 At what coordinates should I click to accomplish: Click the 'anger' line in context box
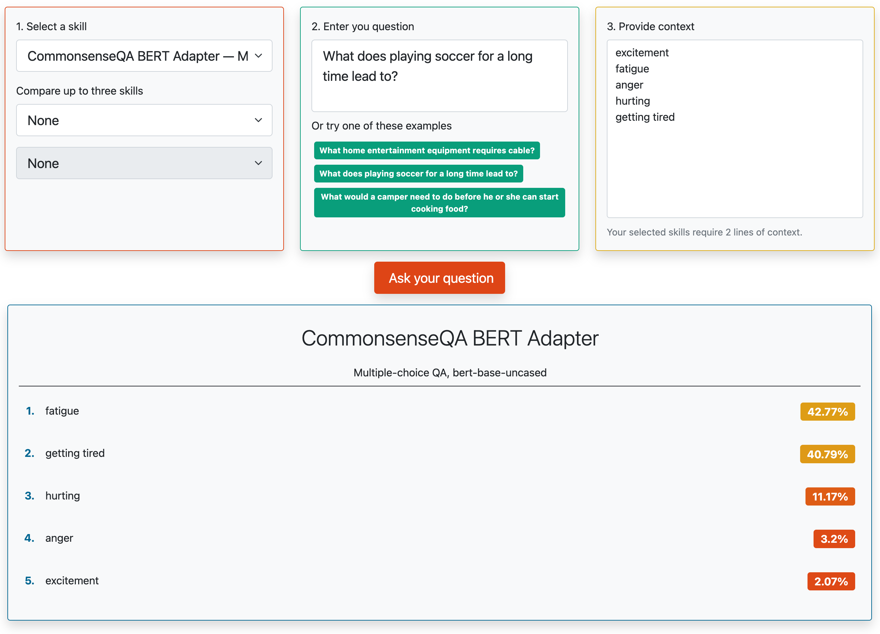click(x=629, y=85)
